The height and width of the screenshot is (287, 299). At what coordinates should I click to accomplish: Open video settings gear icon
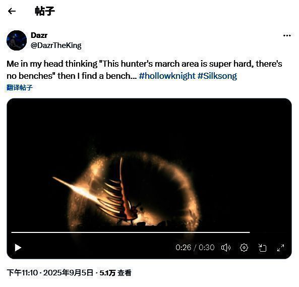244,248
